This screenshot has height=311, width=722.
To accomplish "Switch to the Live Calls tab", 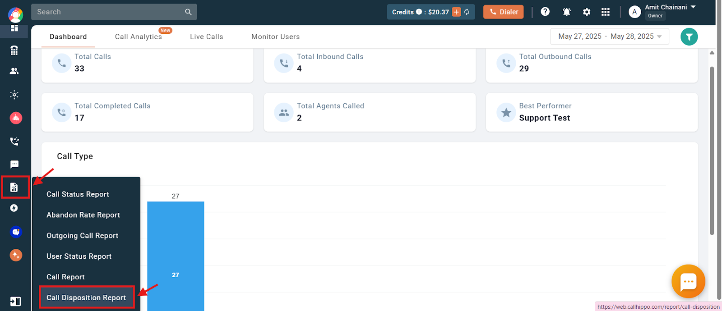I will (x=207, y=37).
